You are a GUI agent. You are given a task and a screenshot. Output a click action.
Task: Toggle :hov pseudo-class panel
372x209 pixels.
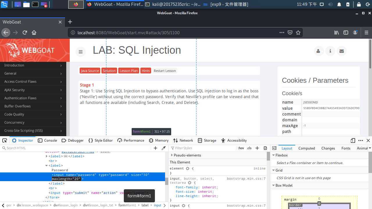(x=241, y=148)
